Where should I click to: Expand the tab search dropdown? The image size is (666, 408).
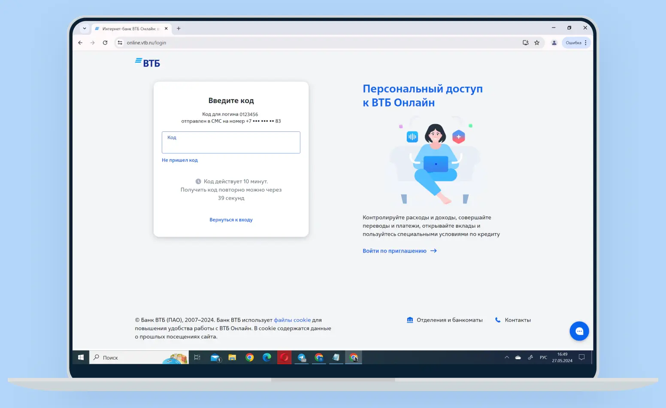coord(85,28)
